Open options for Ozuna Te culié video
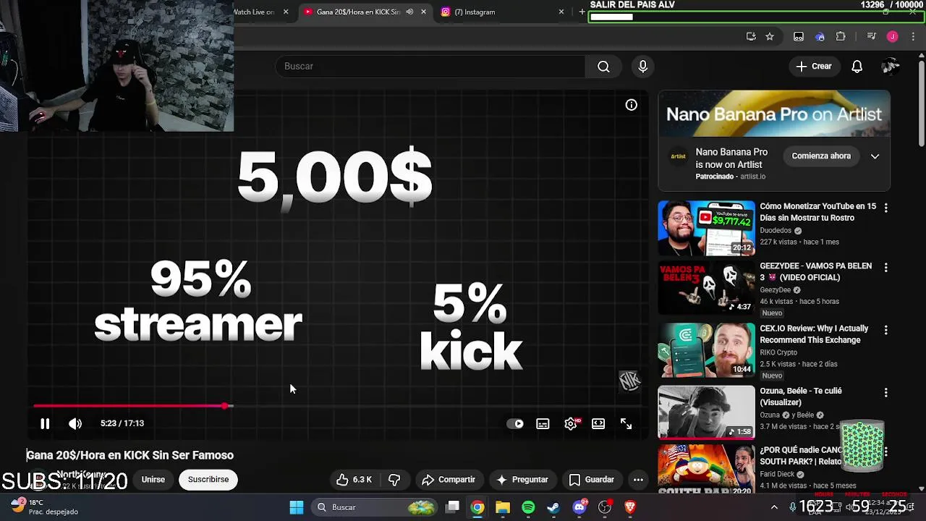The image size is (926, 521). click(885, 393)
